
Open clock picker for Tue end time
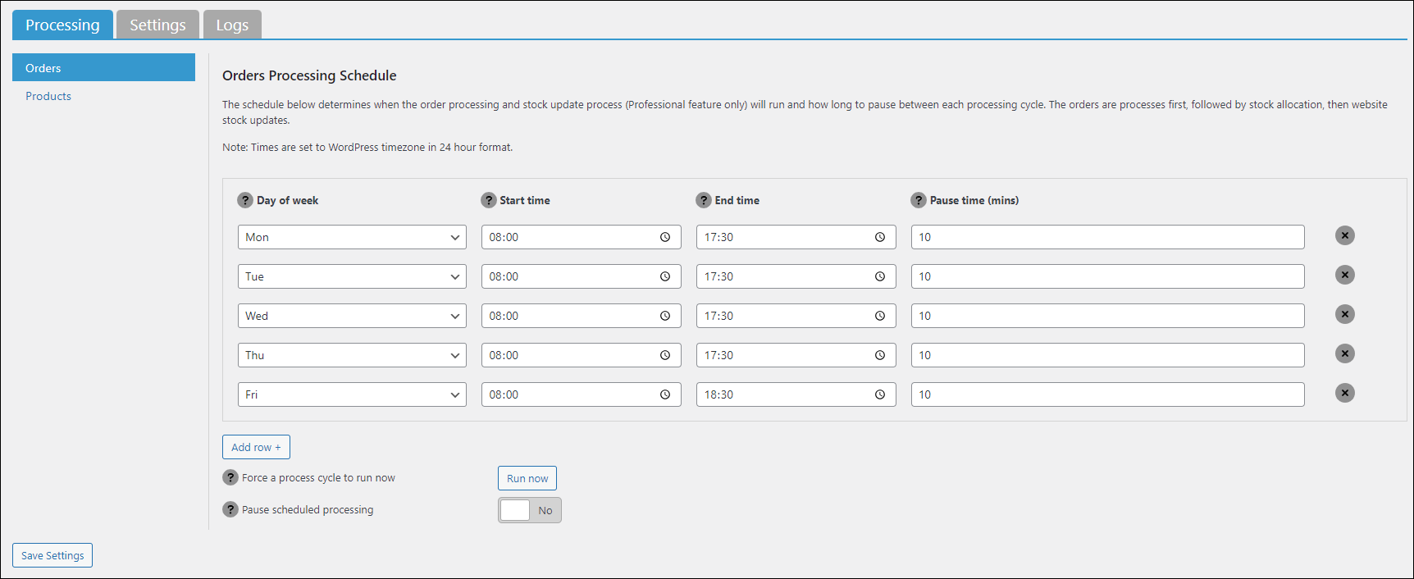click(x=880, y=276)
